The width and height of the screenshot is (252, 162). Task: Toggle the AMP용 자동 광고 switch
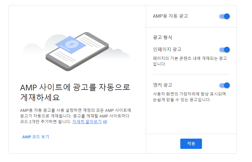tap(225, 16)
